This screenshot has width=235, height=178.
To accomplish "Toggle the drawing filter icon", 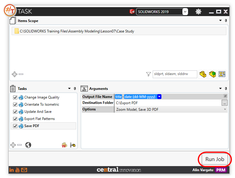I will [222, 74].
